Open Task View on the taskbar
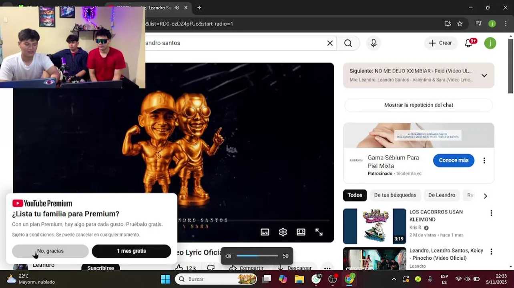 click(267, 279)
